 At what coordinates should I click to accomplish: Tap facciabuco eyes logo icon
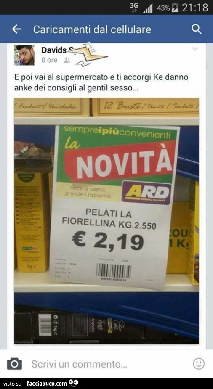pos(74,383)
